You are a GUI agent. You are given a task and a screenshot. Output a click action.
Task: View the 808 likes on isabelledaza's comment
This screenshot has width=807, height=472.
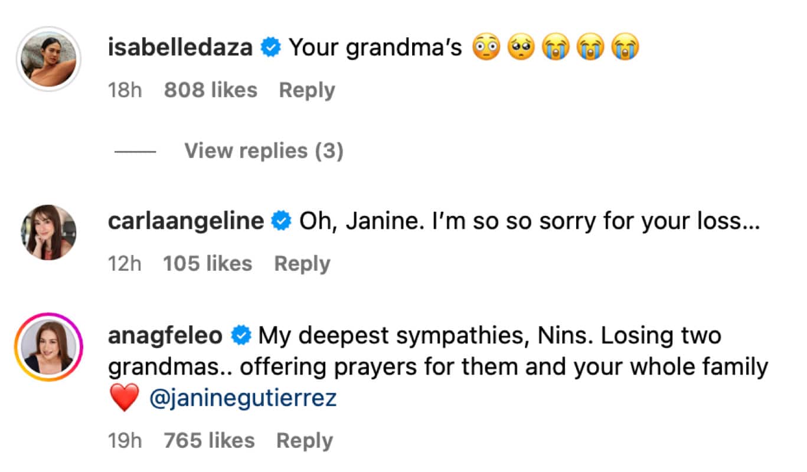211,90
